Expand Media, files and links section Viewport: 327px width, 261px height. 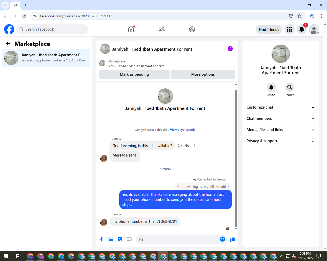[281, 130]
